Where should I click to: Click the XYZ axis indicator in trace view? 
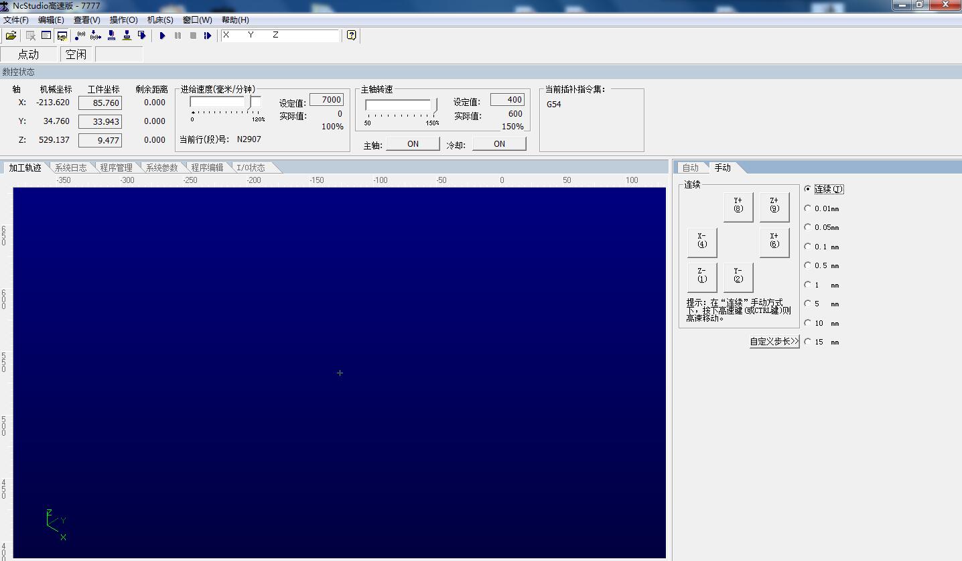click(x=56, y=525)
